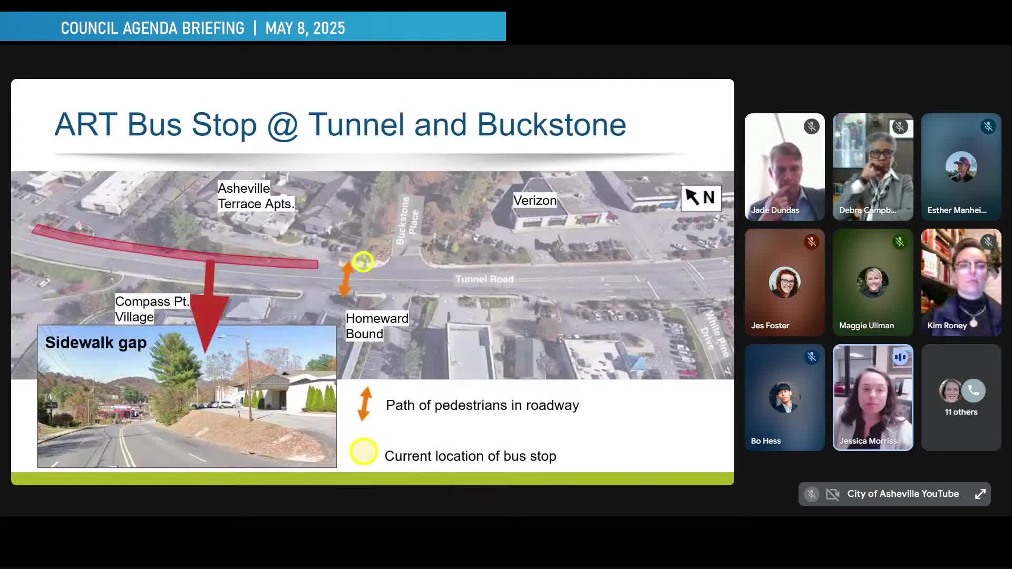The image size is (1012, 569).
Task: Click the yellow legend circle swatch
Action: tap(364, 452)
